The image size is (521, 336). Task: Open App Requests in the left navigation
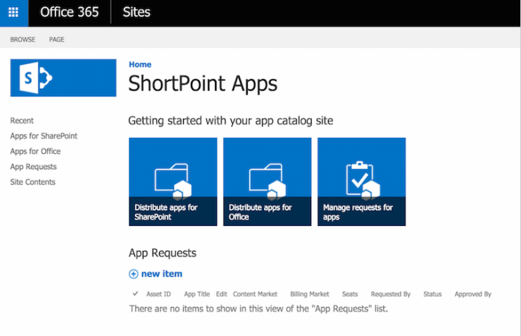[x=33, y=166]
